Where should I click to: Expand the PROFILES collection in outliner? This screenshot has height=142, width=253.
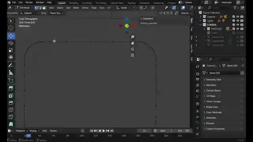click(205, 29)
